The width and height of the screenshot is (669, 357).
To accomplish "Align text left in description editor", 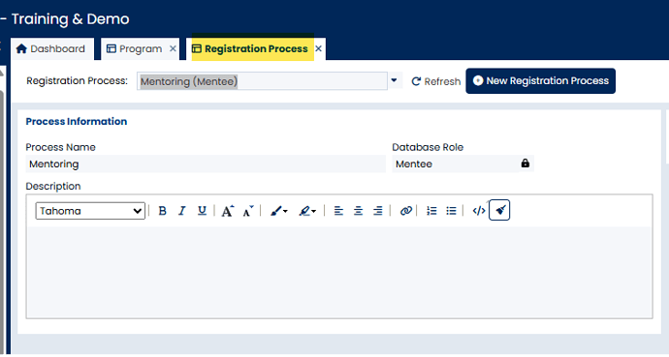I will [x=338, y=211].
